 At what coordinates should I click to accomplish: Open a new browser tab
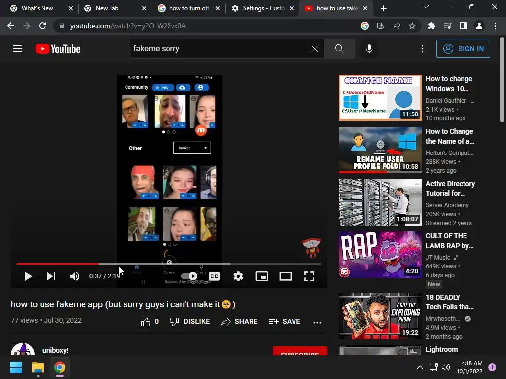pos(383,8)
